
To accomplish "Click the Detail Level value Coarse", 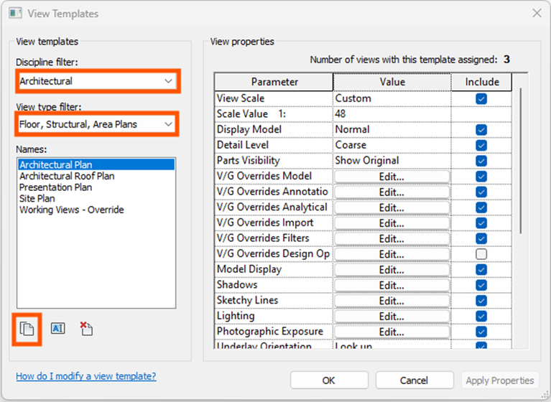I will (392, 145).
